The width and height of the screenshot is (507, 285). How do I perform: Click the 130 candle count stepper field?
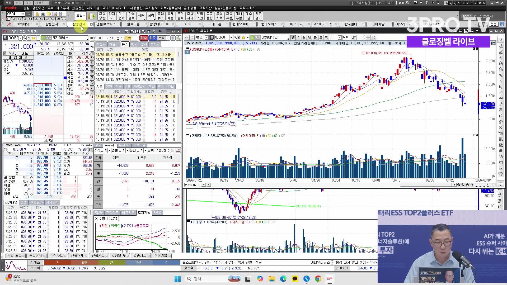point(364,37)
